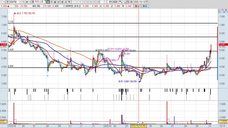The height and width of the screenshot is (128, 228).
Task: Click the volume value 469,366
Action: pos(36,6)
